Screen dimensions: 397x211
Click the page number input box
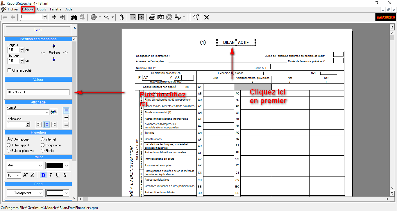point(31,17)
